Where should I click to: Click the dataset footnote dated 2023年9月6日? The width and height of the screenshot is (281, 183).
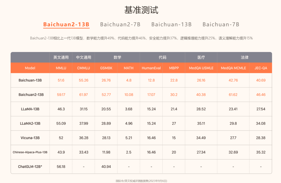pos(141,181)
